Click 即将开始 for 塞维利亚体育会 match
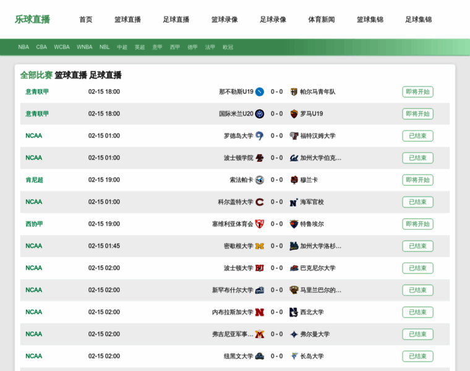 (x=417, y=224)
